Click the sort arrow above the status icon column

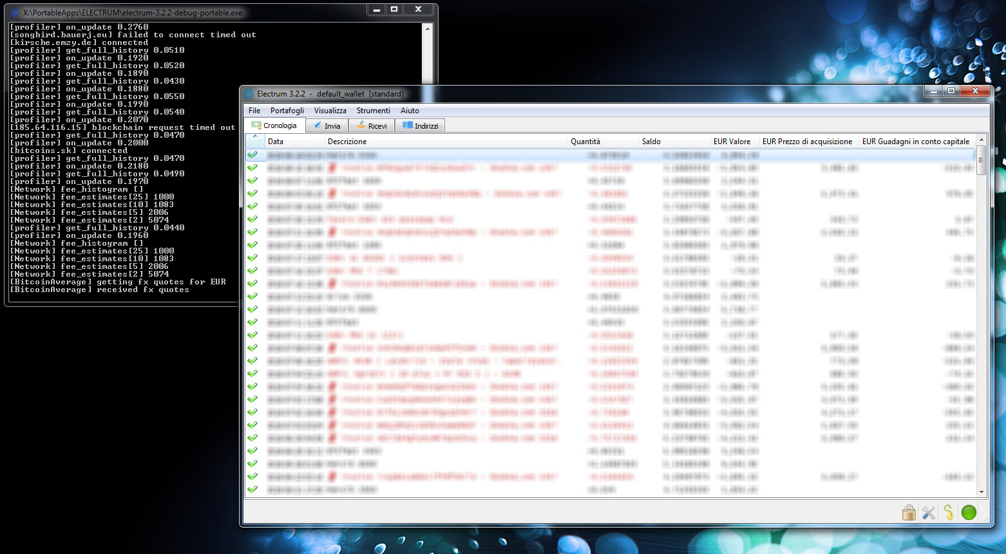(255, 137)
